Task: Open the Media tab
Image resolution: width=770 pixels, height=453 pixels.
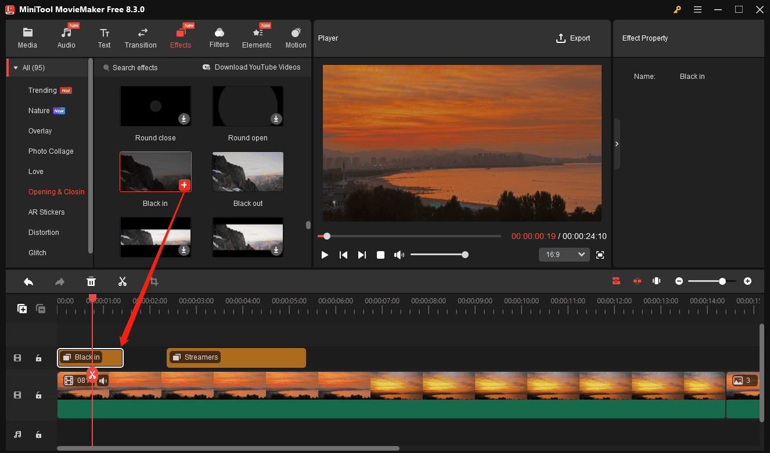Action: click(x=27, y=38)
